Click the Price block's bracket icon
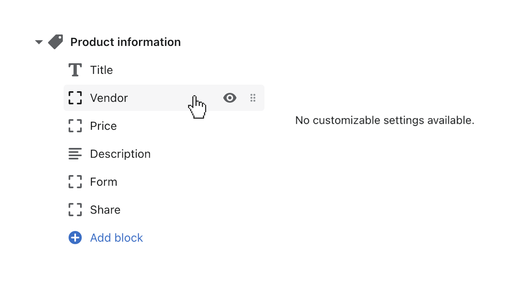The width and height of the screenshot is (531, 283). [75, 126]
